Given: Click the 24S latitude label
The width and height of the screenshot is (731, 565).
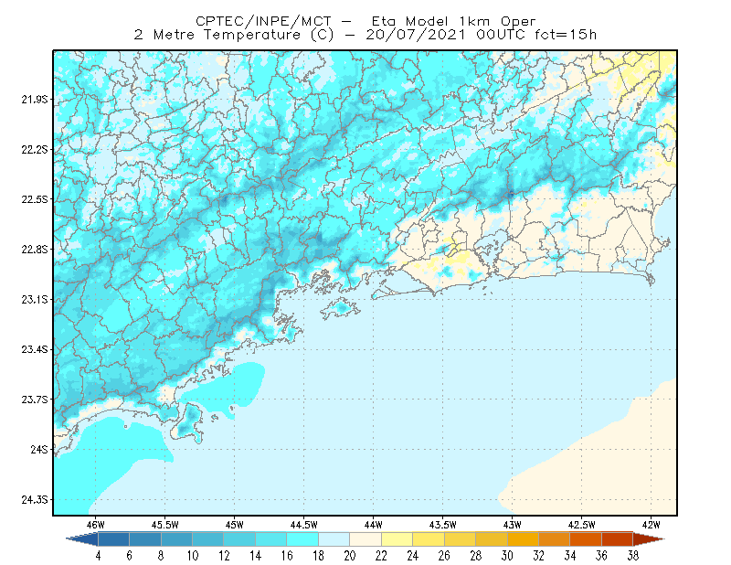Looking at the screenshot, I should point(39,449).
